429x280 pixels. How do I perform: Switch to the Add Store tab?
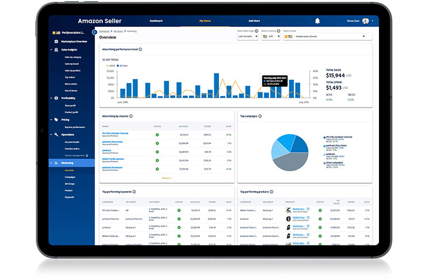[254, 21]
